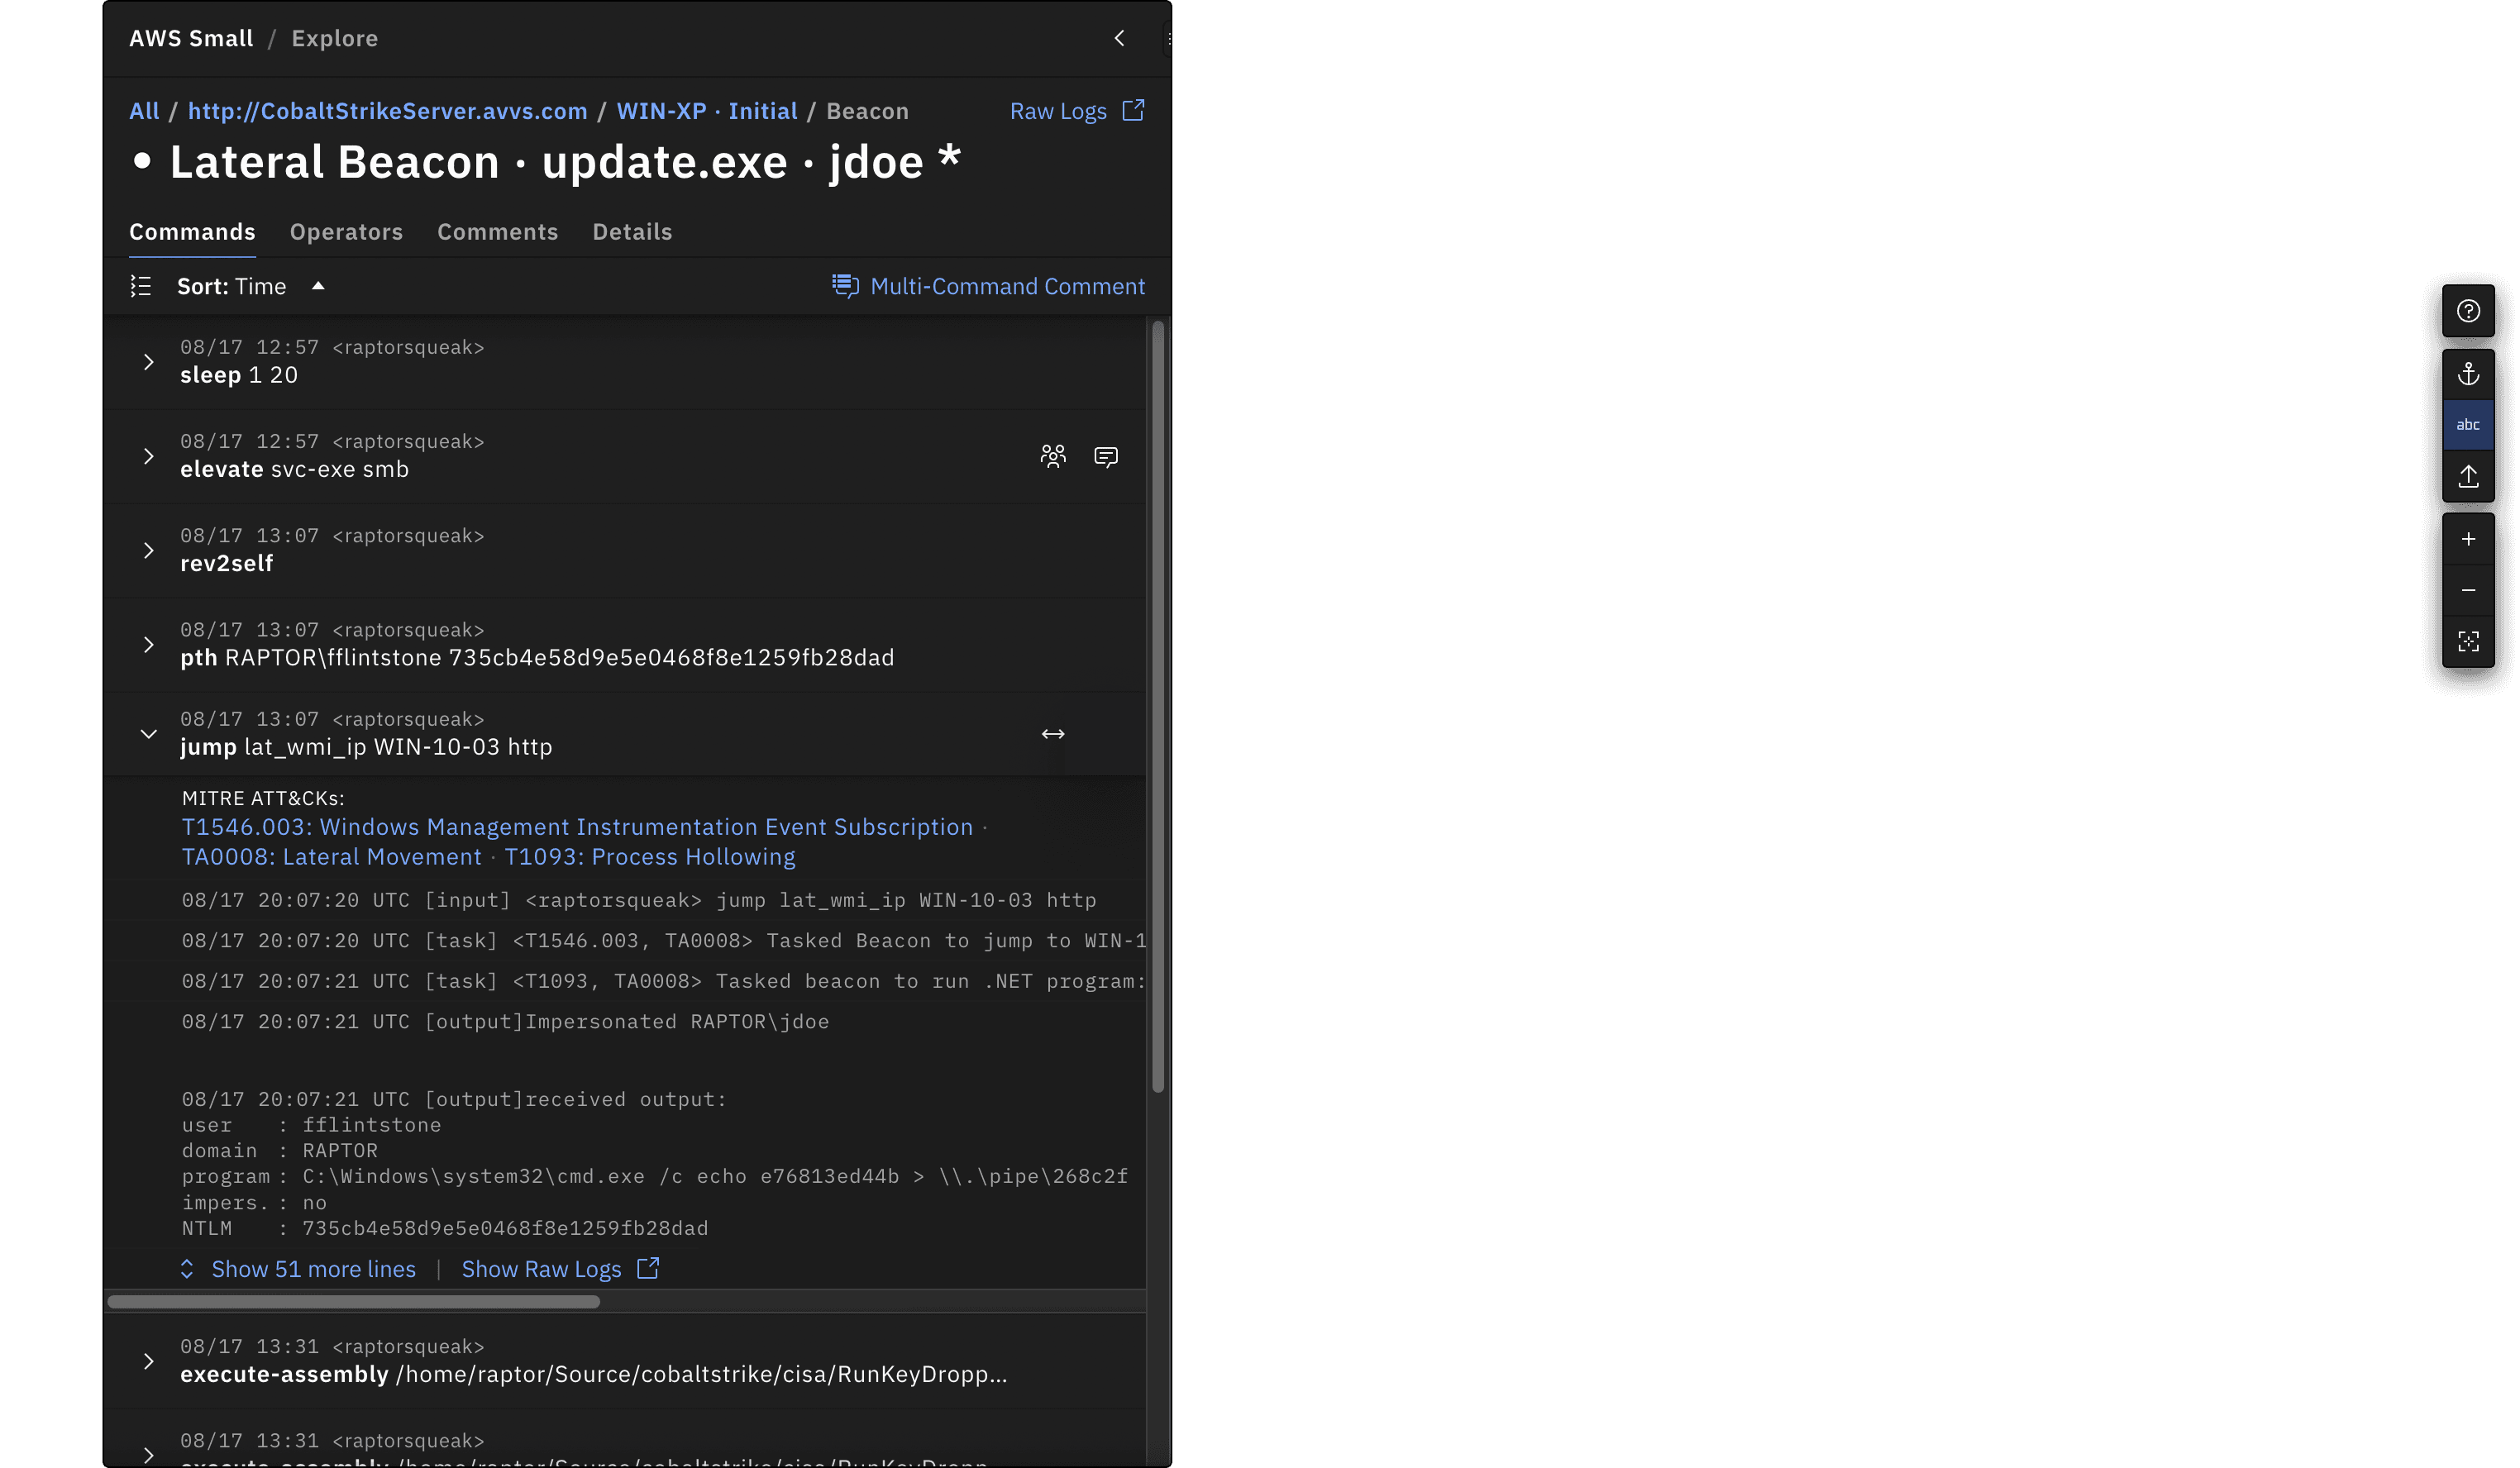
Task: Click the zoom in plus icon
Action: click(x=2468, y=539)
